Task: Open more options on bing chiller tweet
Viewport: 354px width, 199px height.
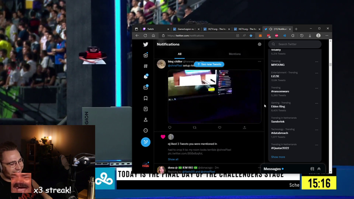Action: click(259, 61)
